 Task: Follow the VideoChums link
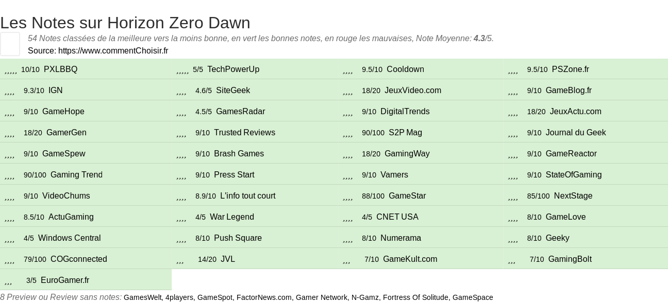click(x=66, y=196)
